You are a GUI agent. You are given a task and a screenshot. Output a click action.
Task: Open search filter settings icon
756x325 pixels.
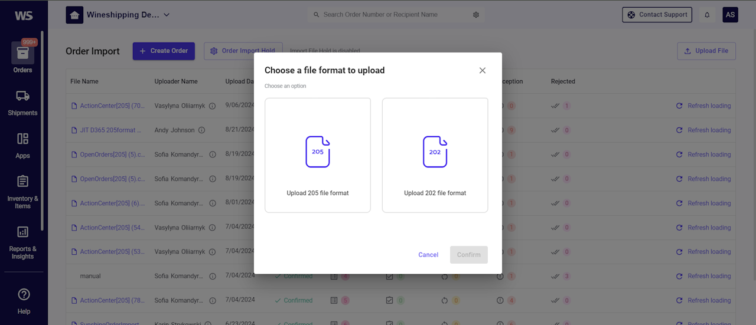click(476, 15)
